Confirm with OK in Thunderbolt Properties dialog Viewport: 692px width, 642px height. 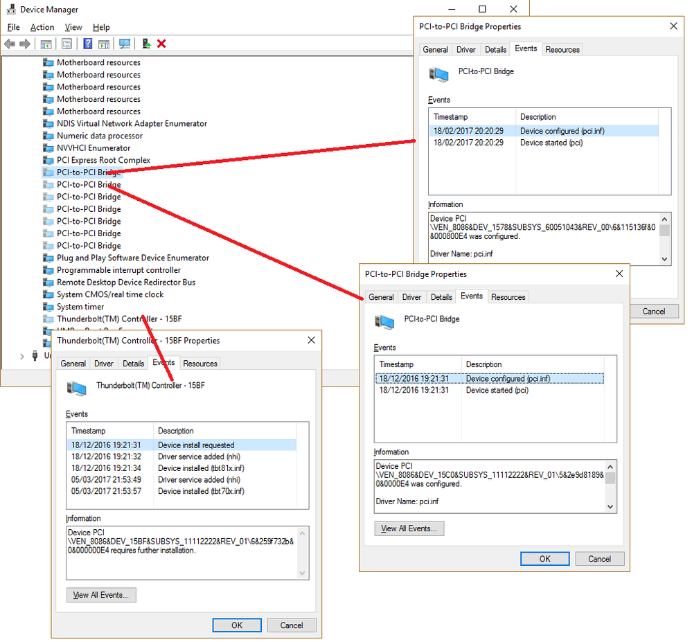click(237, 625)
